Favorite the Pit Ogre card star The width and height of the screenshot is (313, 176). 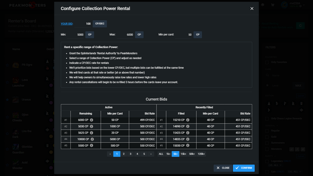click(x=7, y=65)
